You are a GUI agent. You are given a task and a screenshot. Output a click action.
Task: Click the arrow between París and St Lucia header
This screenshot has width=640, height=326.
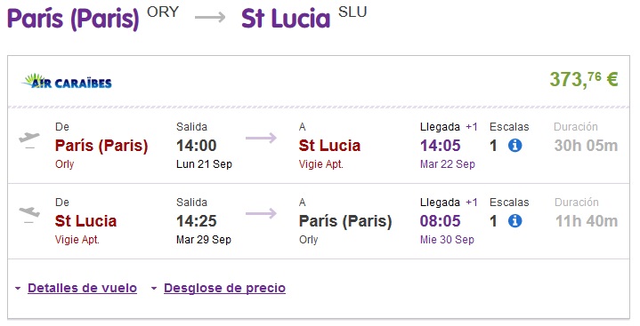pyautogui.click(x=210, y=17)
